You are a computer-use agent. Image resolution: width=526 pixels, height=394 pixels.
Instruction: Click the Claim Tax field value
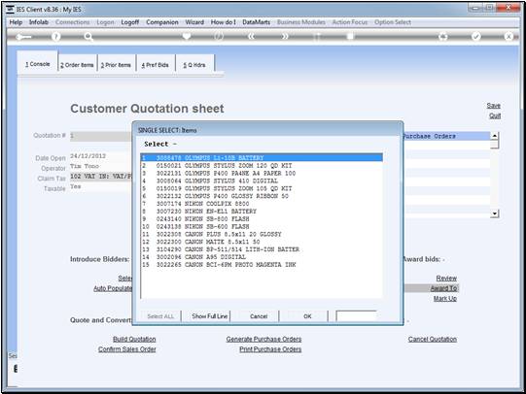[101, 177]
